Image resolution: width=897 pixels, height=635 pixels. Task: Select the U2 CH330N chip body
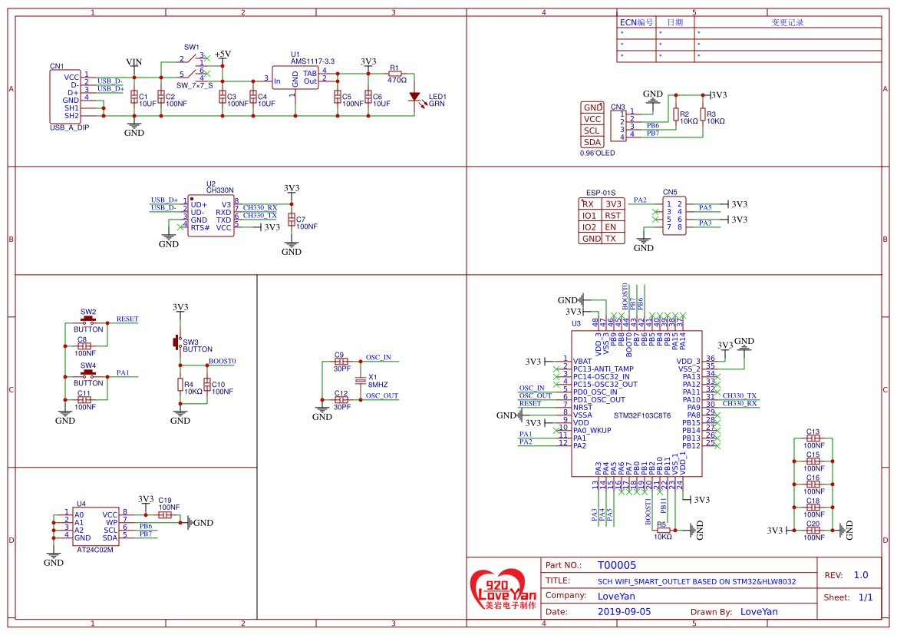210,216
